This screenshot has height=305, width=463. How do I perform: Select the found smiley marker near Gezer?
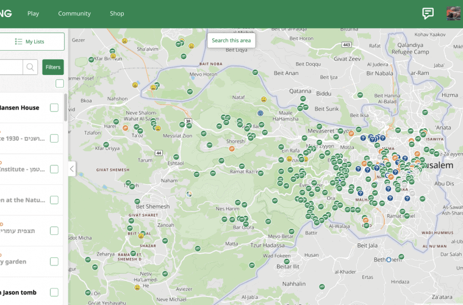pos(124,41)
